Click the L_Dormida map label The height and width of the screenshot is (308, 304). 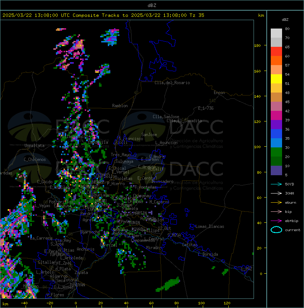point(208,254)
